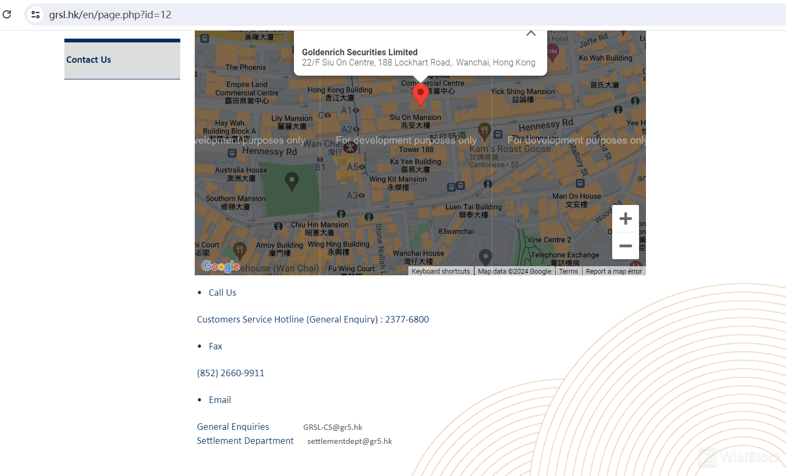
Task: Click the settlementdept@gr5.hk email address
Action: coord(349,441)
